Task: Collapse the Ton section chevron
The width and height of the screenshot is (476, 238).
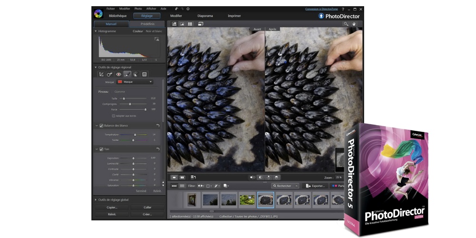Action: tap(97, 149)
